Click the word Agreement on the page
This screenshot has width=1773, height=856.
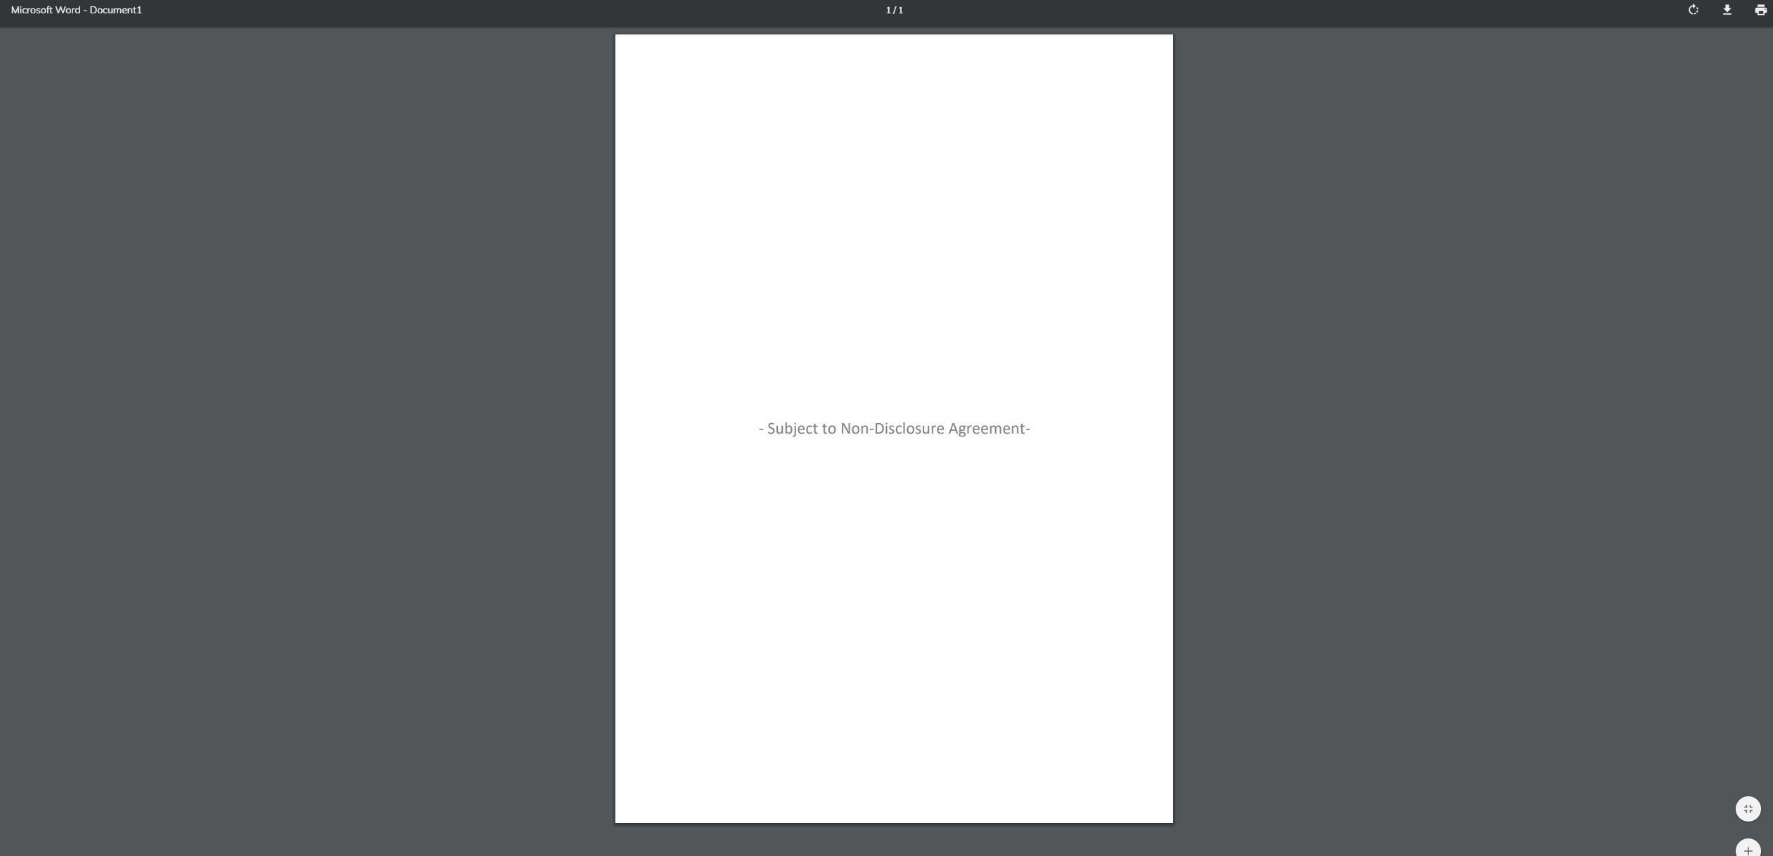987,429
